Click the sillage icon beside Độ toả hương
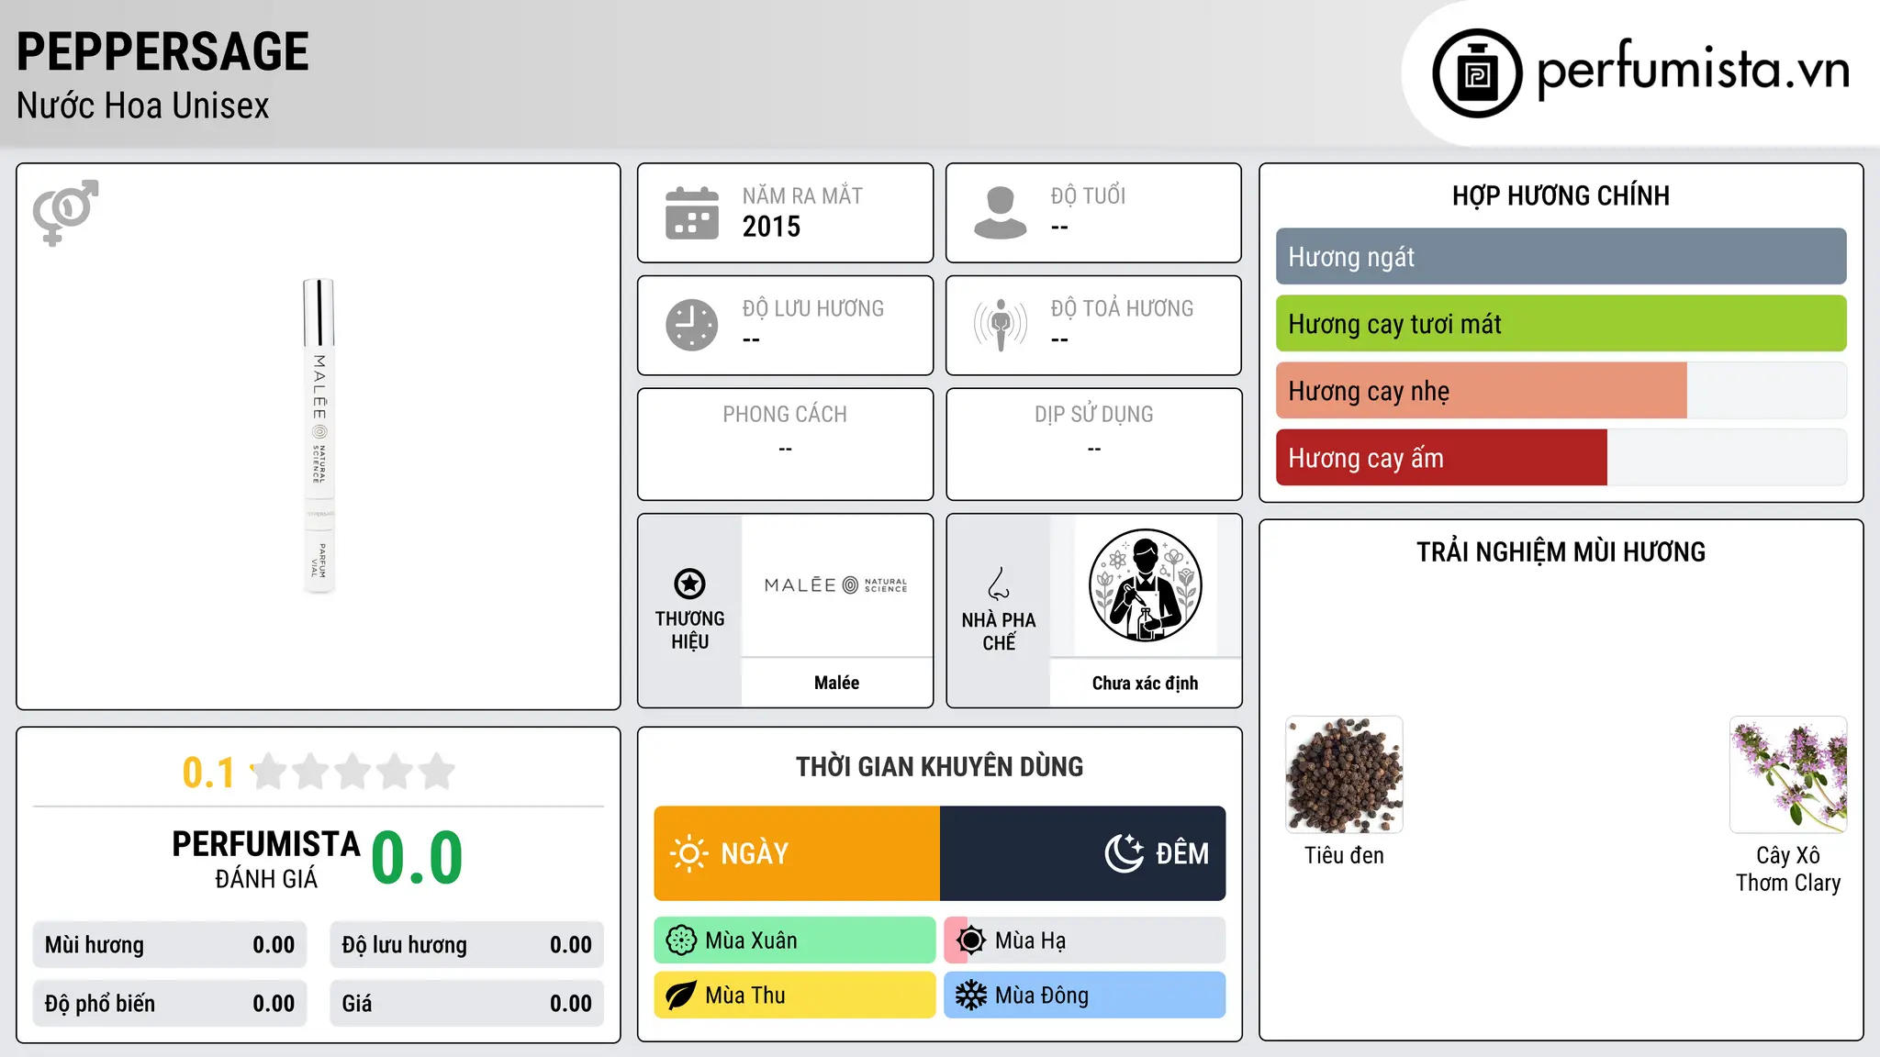Screen dimensions: 1880x1057 tap(1000, 325)
